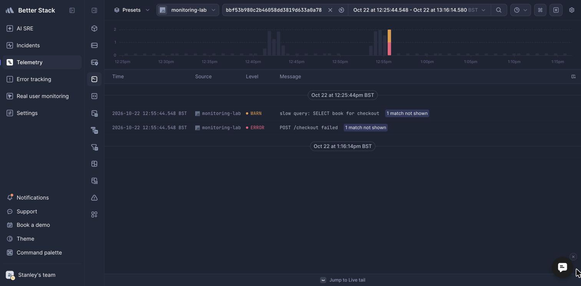Expand the secondary icon panel

pos(94,10)
